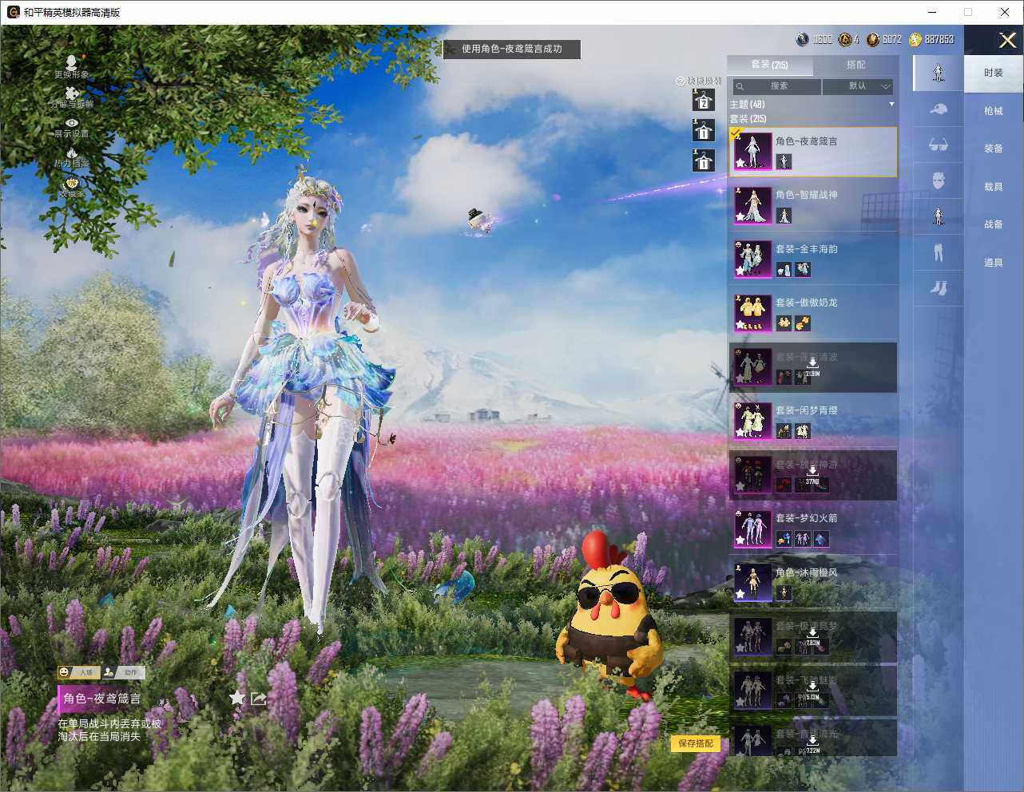1024x792 pixels.
Task: Select body outfit category below mask icon
Action: point(938,216)
